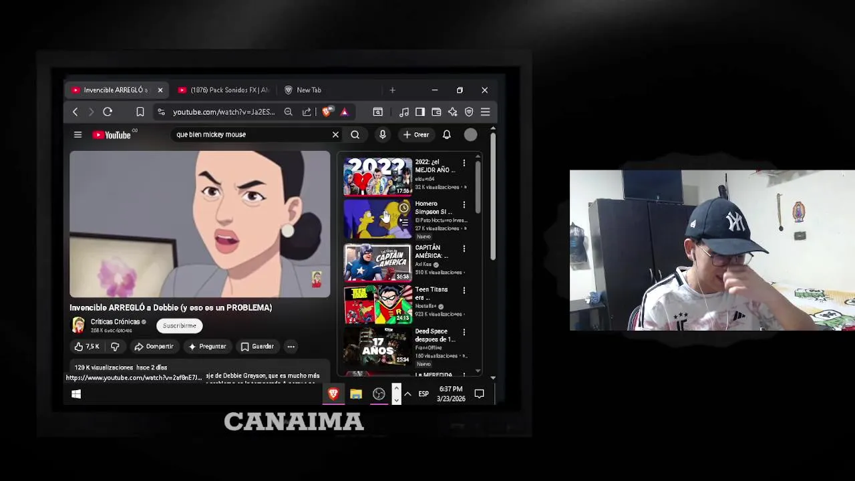Click the Brave icon on the taskbar
855x481 pixels.
point(333,394)
